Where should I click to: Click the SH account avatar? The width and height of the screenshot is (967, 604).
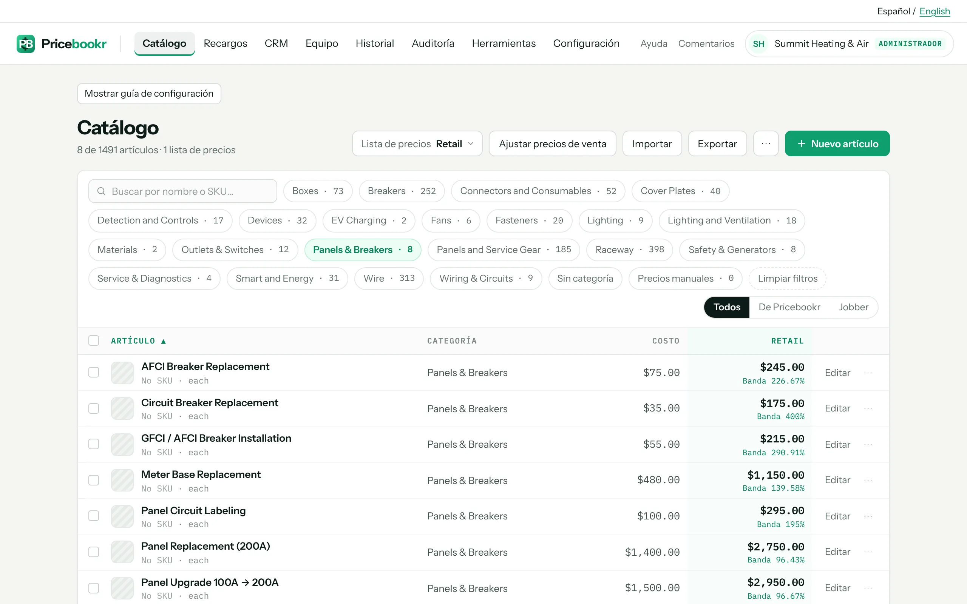pos(758,43)
